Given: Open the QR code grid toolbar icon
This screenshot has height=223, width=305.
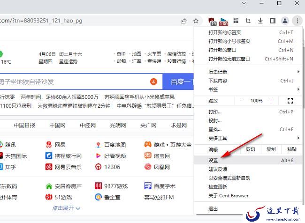Looking at the screenshot, I should point(236,21).
